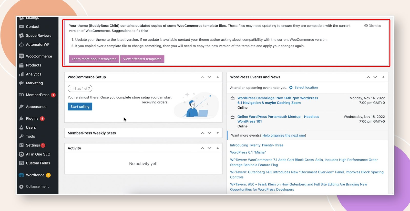
Task: Click the Wordfence shield icon
Action: 21,175
